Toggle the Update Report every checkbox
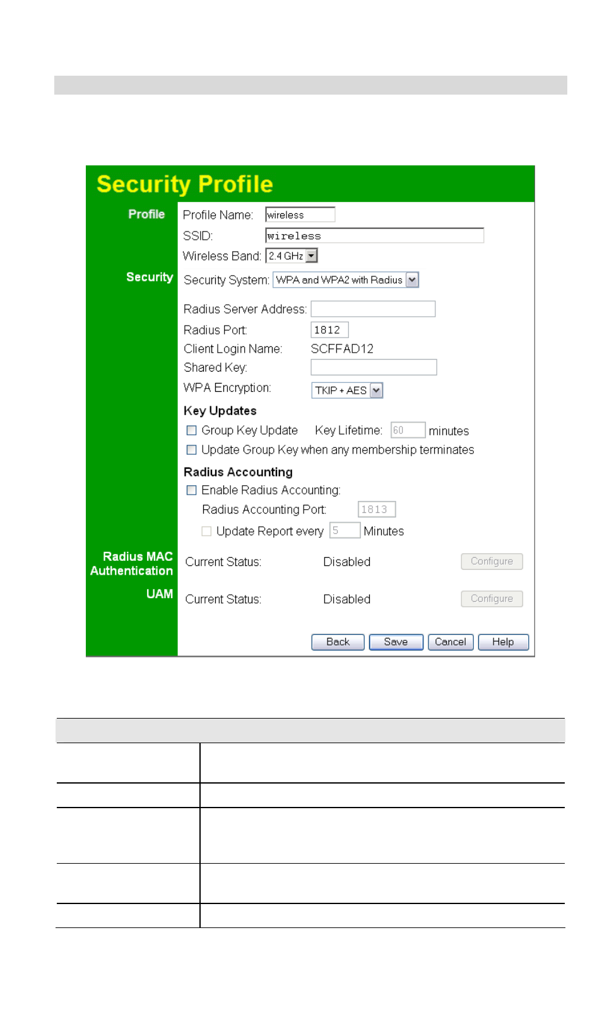Image resolution: width=602 pixels, height=1017 pixels. (206, 531)
